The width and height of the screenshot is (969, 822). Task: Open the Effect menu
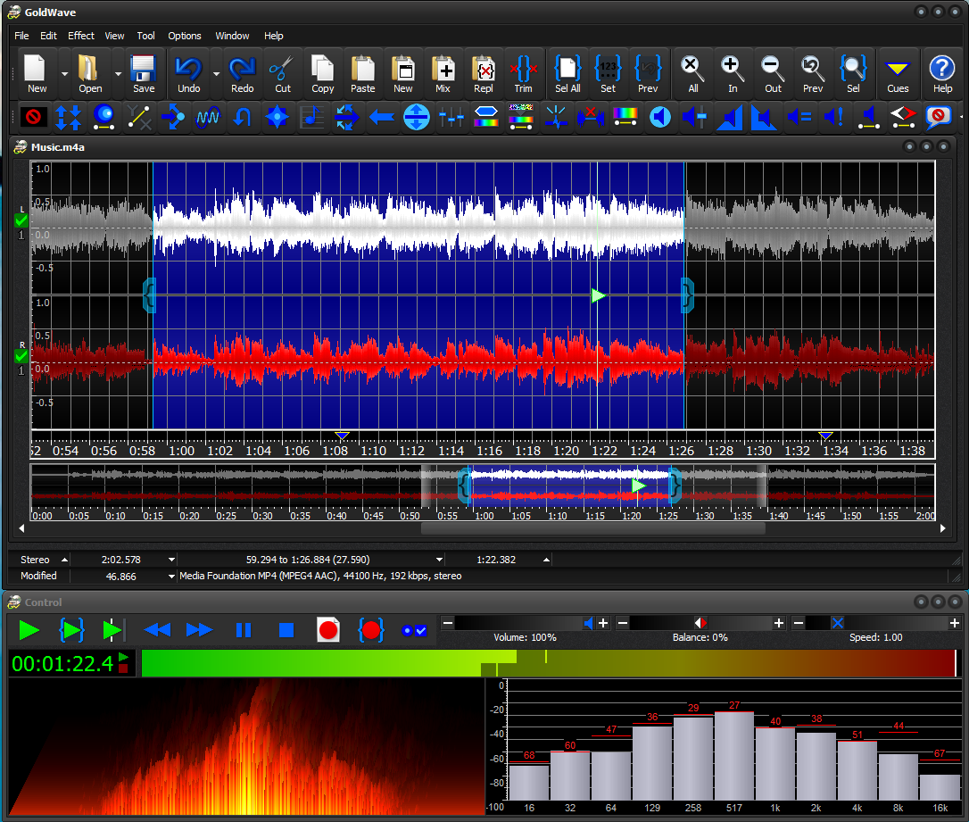80,36
